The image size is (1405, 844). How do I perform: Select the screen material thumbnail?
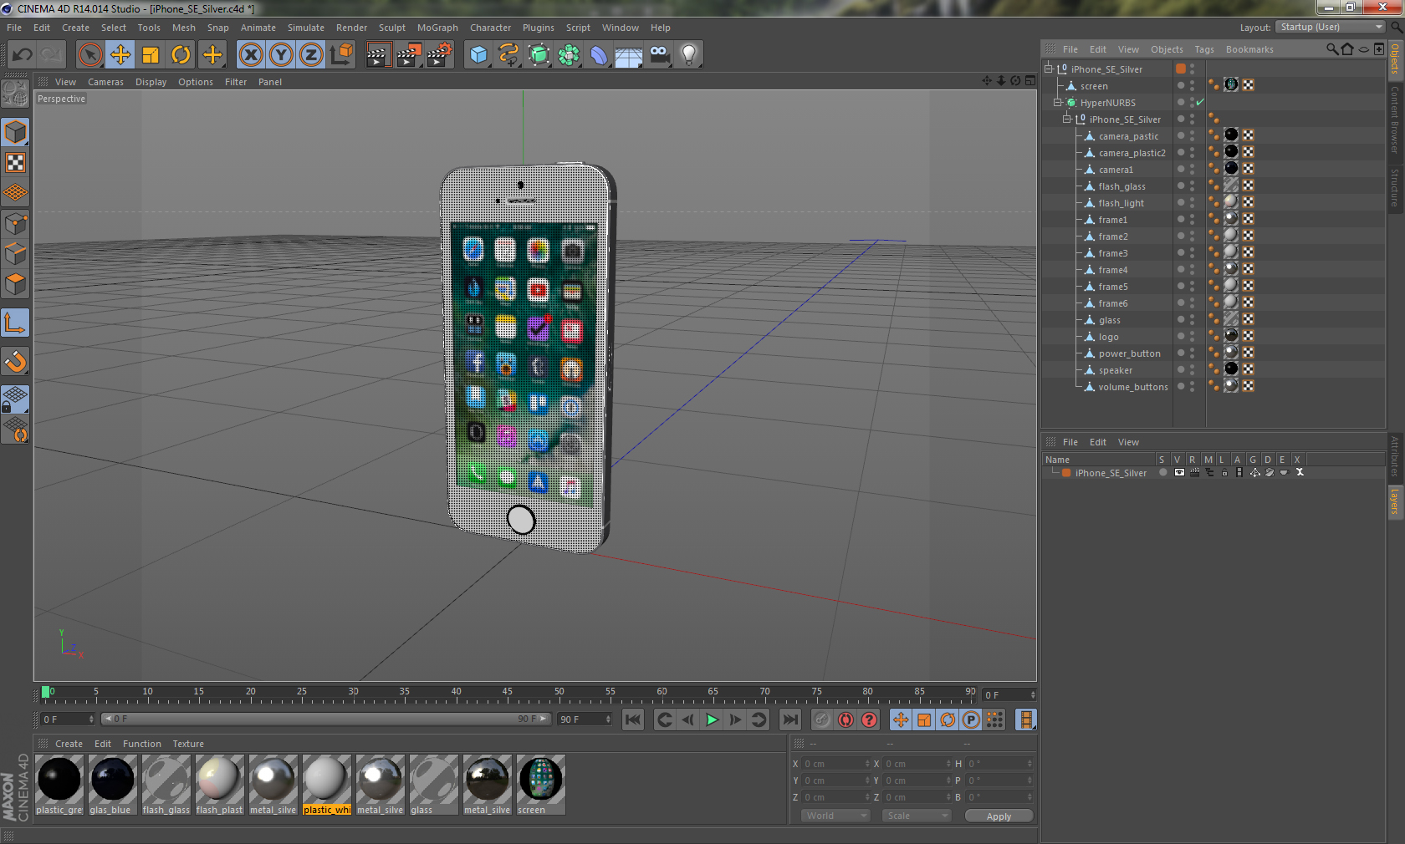coord(541,785)
